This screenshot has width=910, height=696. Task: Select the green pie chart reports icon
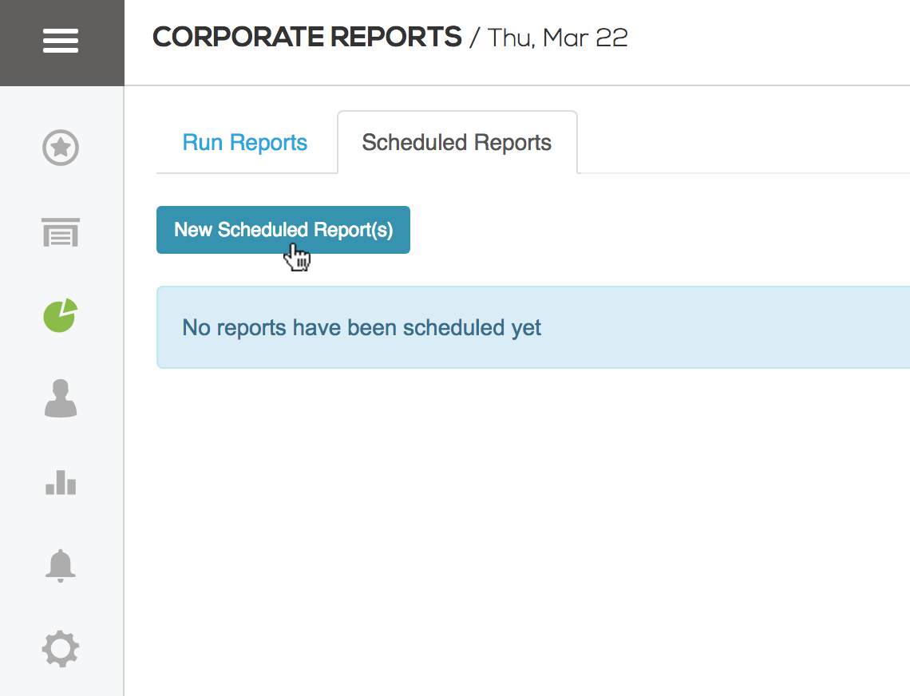61,315
